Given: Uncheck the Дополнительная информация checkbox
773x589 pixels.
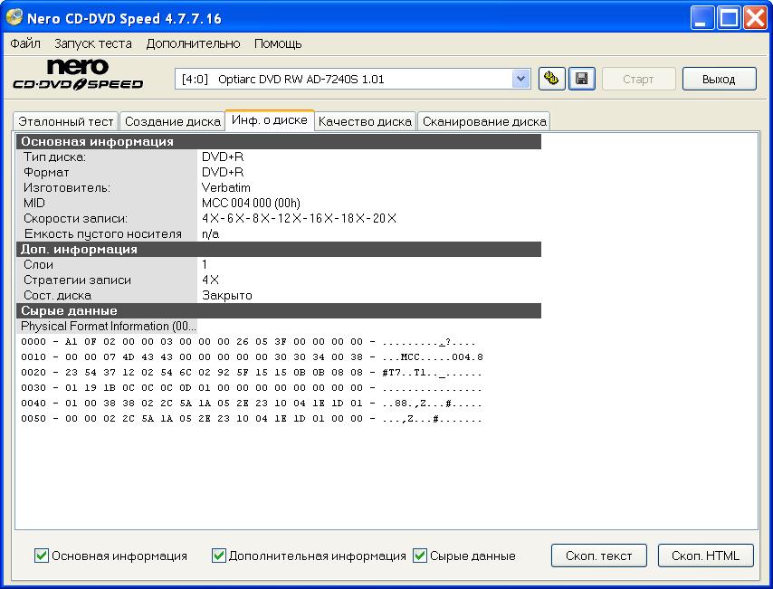Looking at the screenshot, I should coord(219,556).
